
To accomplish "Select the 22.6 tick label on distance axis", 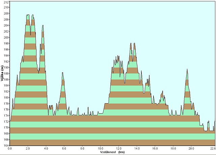I will coord(212,148).
